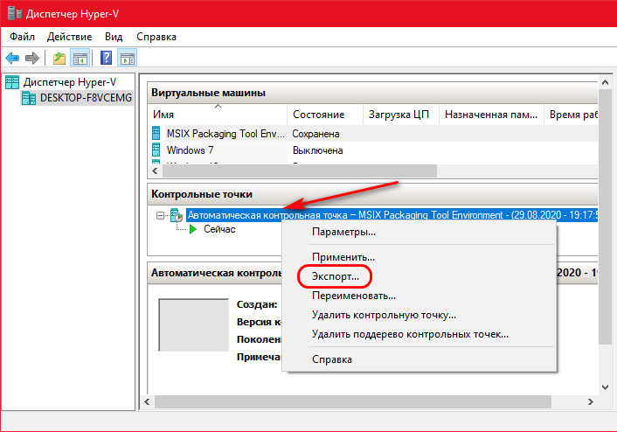
Task: Click the main pane scroll up arrow
Action: (x=605, y=83)
